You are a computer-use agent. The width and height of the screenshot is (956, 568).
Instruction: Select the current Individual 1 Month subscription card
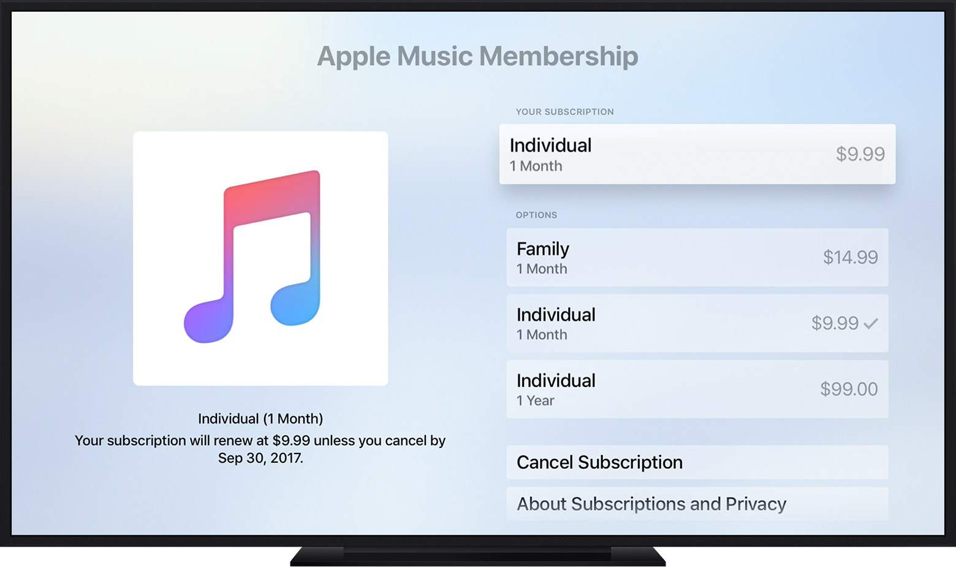697,154
